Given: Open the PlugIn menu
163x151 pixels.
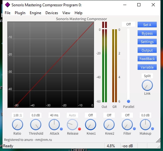Looking at the screenshot, I should 20,13.
